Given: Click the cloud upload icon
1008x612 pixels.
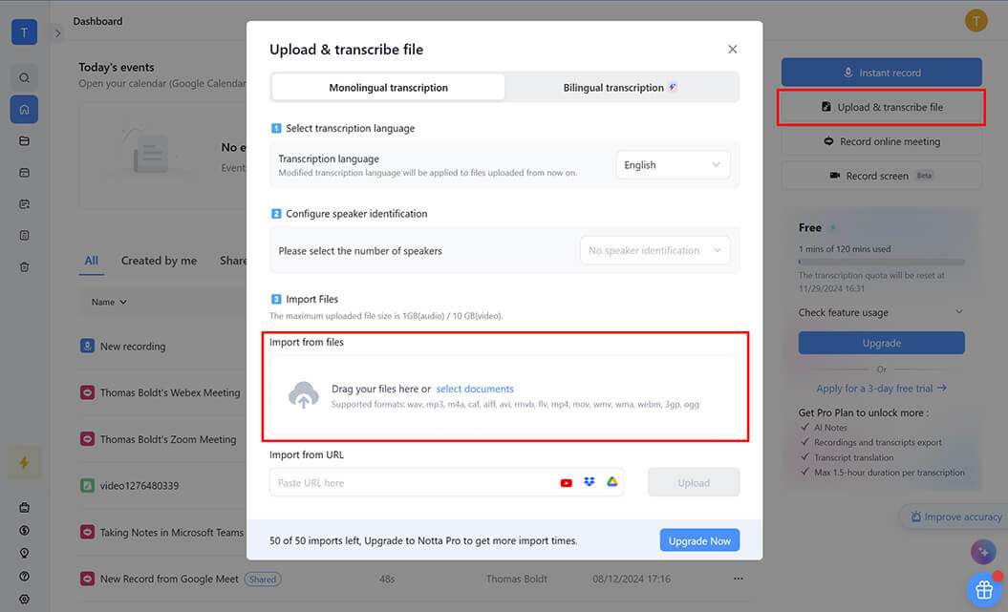Looking at the screenshot, I should coord(304,395).
